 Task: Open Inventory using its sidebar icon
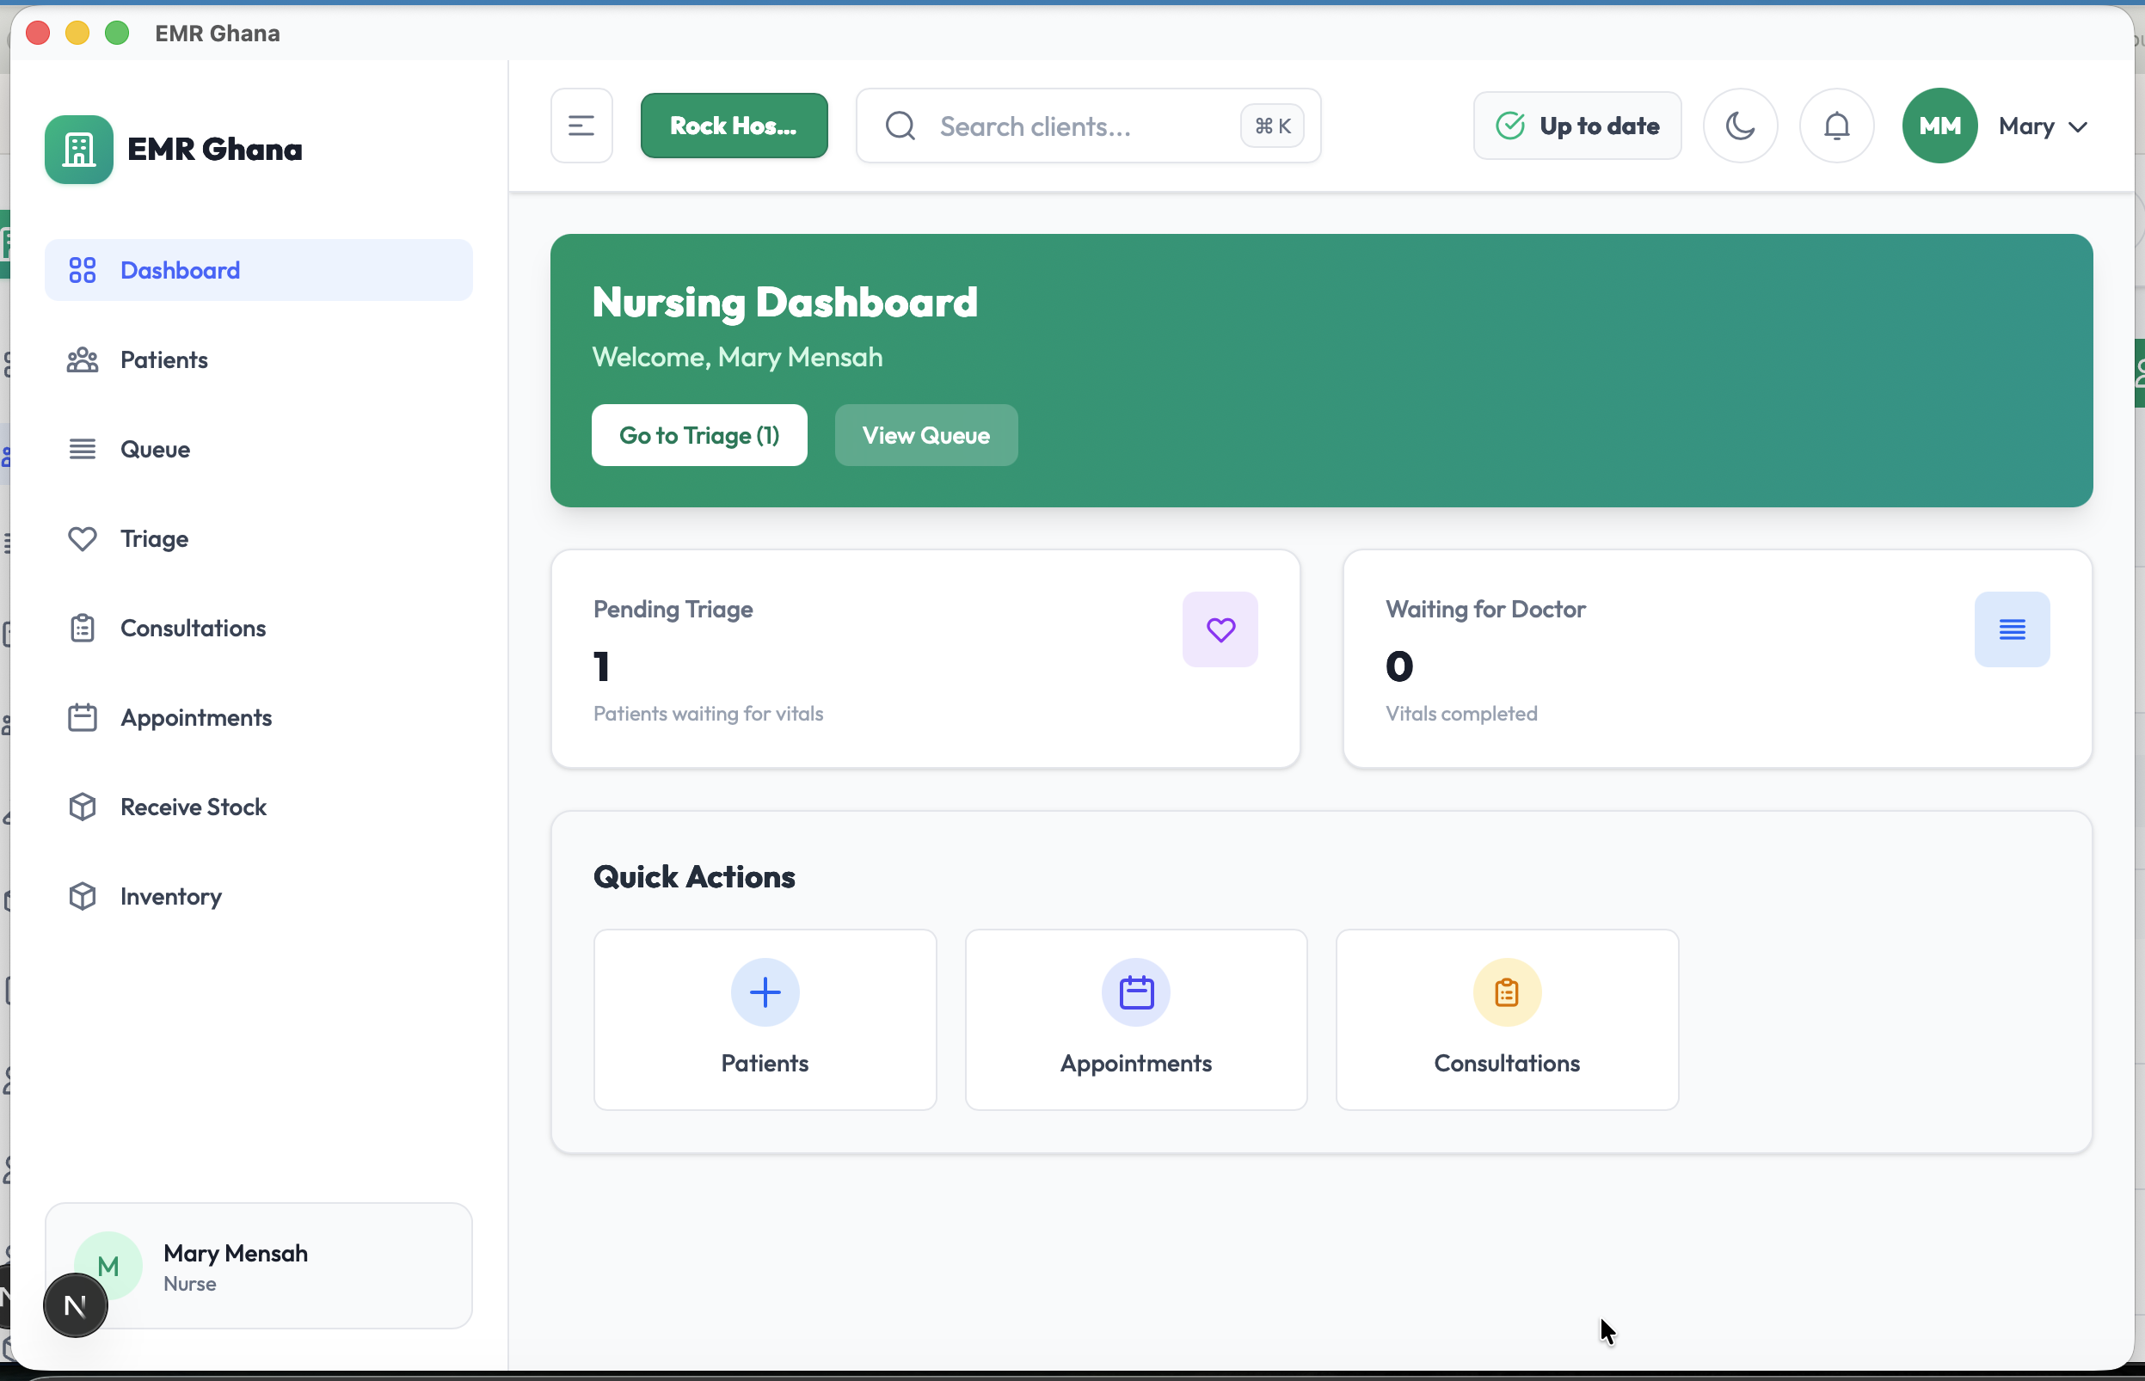[x=83, y=895]
